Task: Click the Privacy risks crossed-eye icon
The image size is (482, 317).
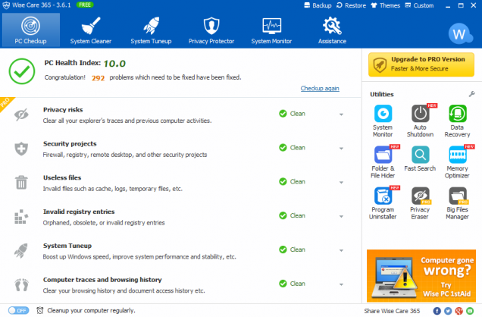Action: click(x=21, y=115)
